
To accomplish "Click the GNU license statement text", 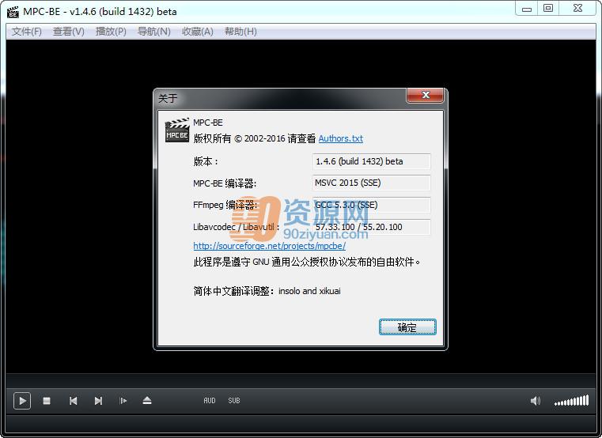I will click(307, 262).
